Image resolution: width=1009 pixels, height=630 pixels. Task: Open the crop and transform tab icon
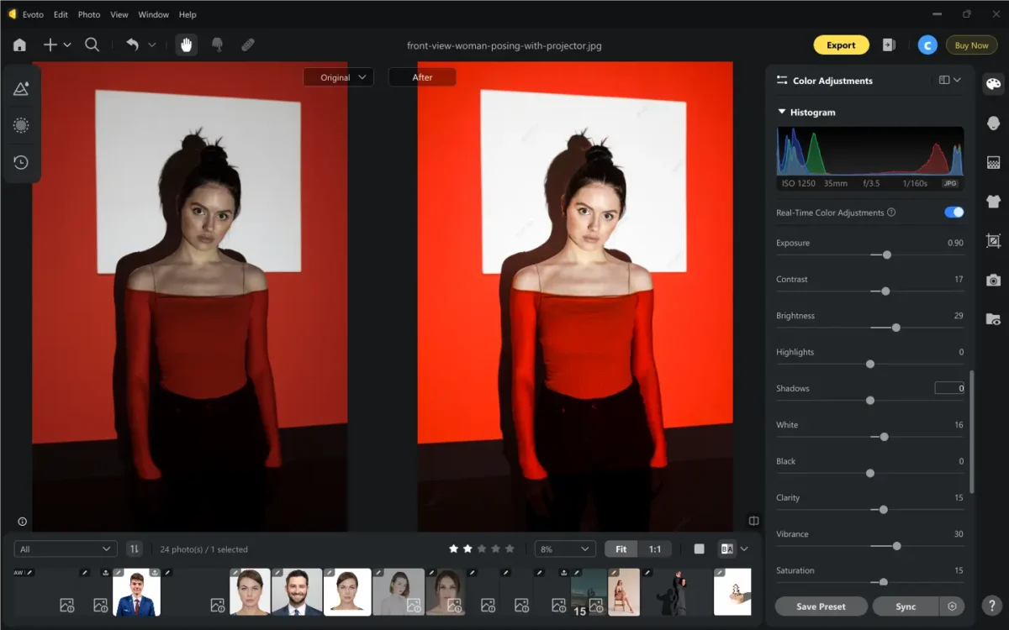coord(993,240)
